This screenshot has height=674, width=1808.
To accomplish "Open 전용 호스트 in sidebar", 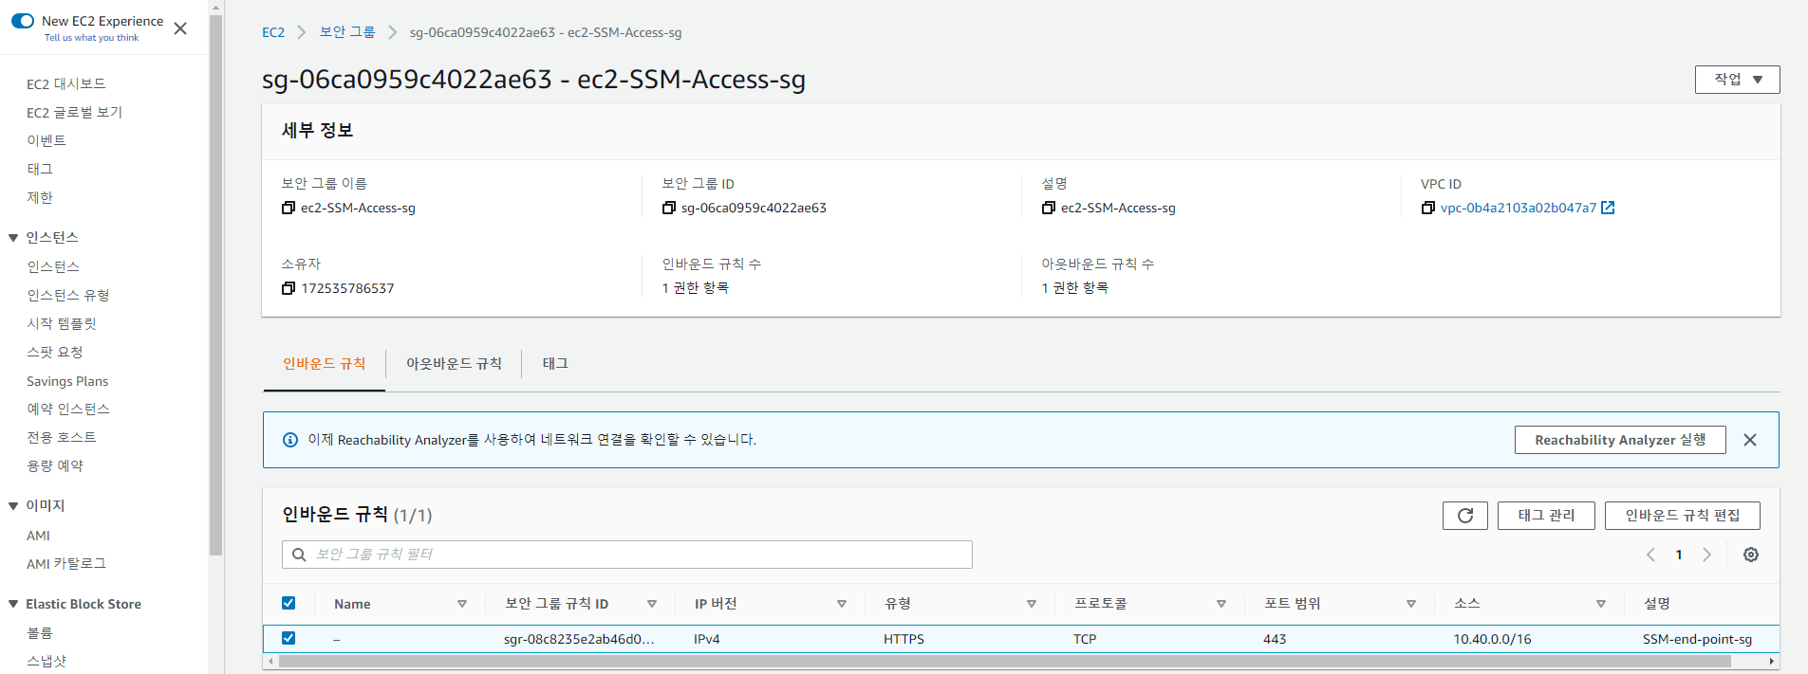I will (62, 438).
